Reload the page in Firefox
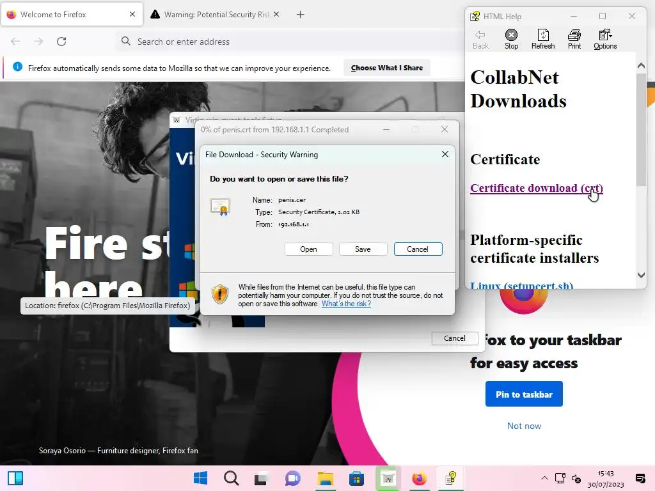The height and width of the screenshot is (491, 655). pyautogui.click(x=61, y=42)
